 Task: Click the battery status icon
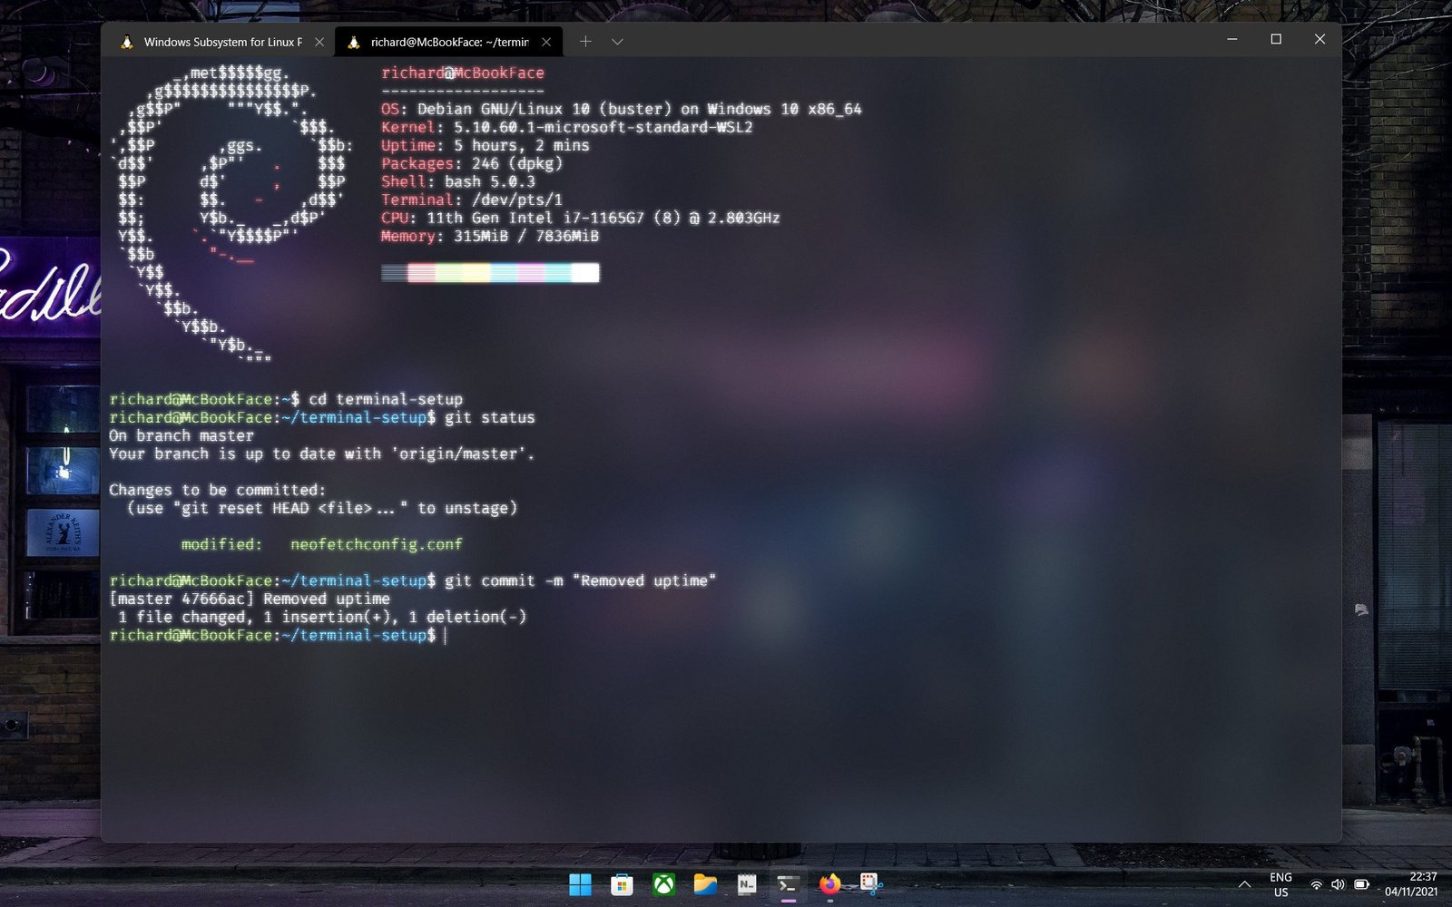point(1361,884)
